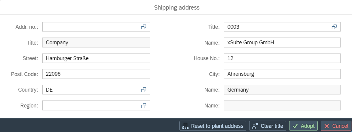Open value help for Region field

pos(144,105)
